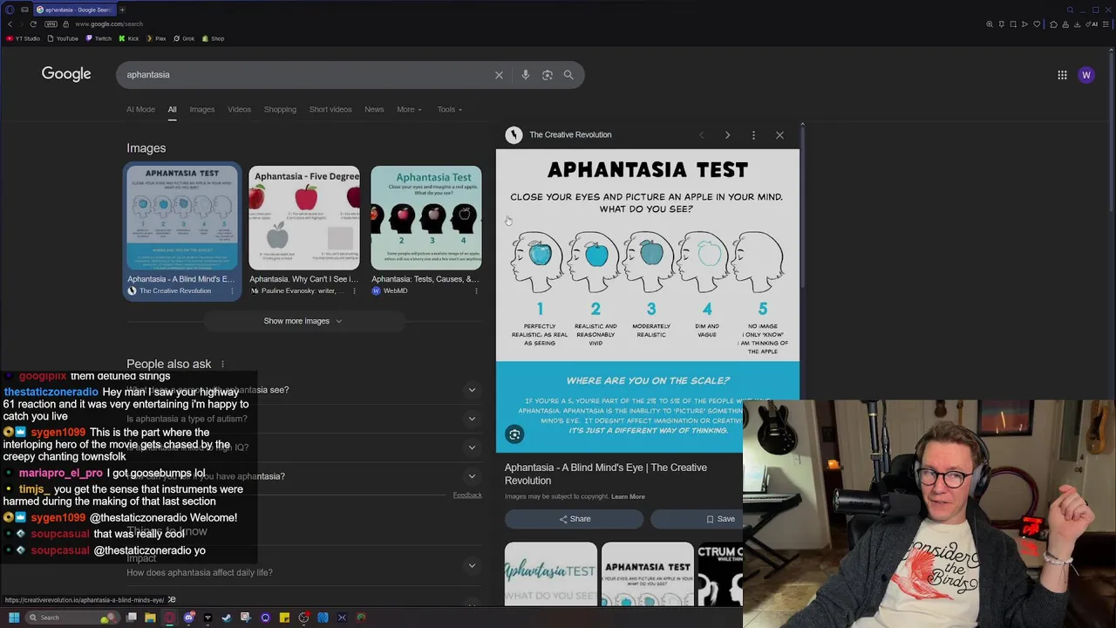Select the Shopping search tab
This screenshot has height=628, width=1116.
click(280, 110)
